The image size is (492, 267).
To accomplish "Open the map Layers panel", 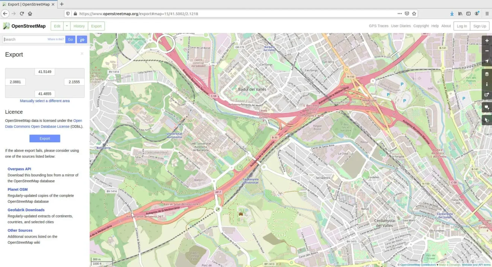I will pyautogui.click(x=487, y=74).
